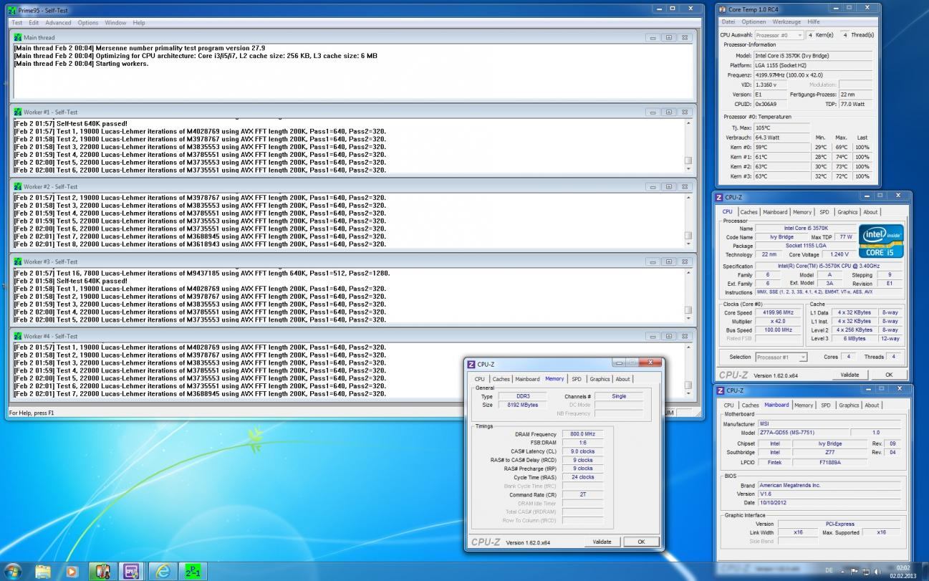Image resolution: width=929 pixels, height=581 pixels.
Task: Switch to SPD tab in CPU-Z Memory window
Action: [x=577, y=379]
